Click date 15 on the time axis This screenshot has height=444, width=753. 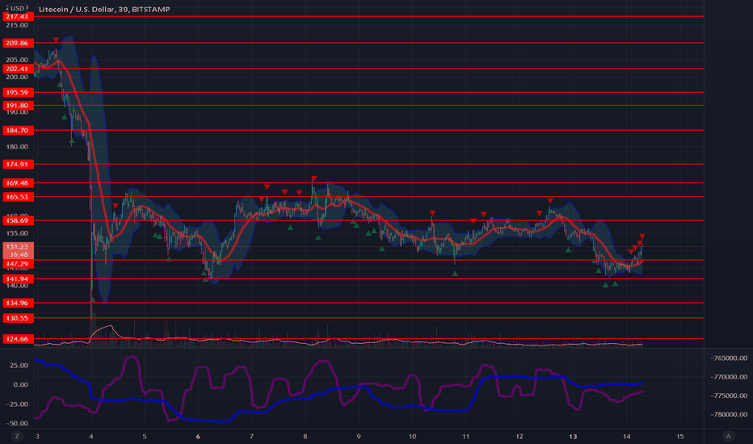(x=680, y=436)
